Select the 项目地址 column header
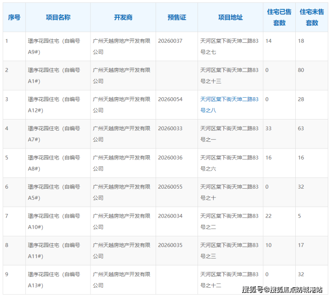This screenshot has height=297, width=330. coord(230,17)
